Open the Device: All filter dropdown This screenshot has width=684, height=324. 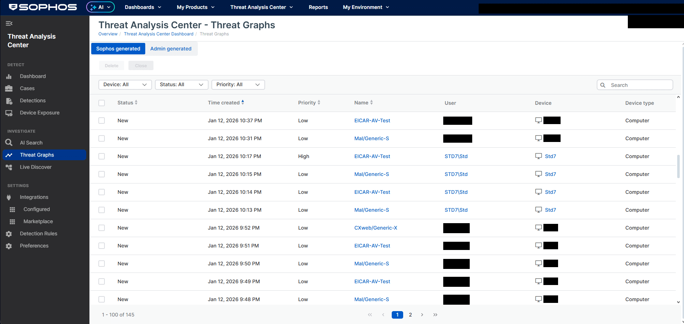pyautogui.click(x=125, y=85)
